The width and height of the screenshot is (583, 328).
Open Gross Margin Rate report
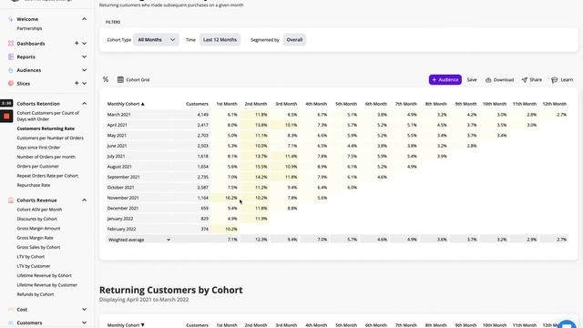[x=35, y=238]
